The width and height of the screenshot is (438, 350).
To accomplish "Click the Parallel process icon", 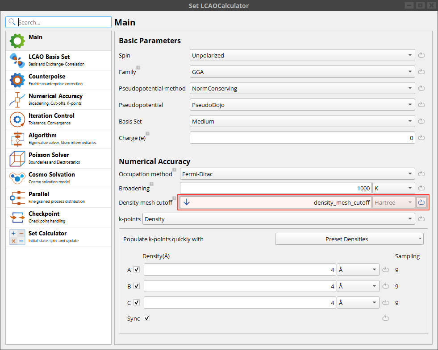I will click(17, 198).
